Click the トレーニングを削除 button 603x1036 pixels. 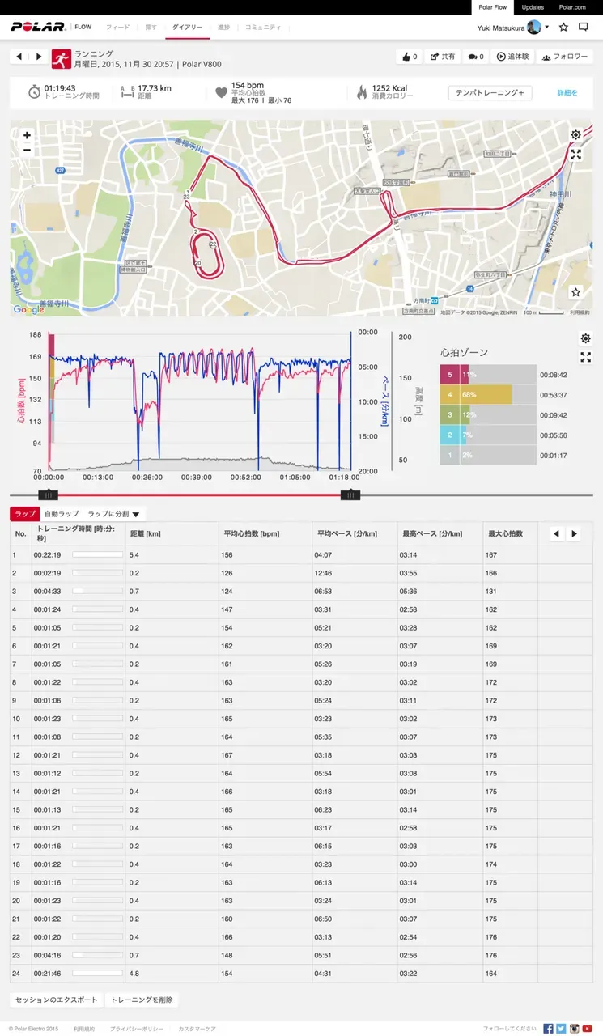[142, 1000]
